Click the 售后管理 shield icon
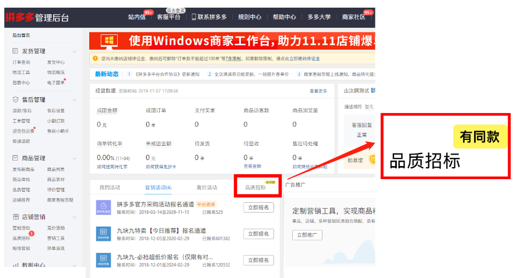 pyautogui.click(x=15, y=99)
